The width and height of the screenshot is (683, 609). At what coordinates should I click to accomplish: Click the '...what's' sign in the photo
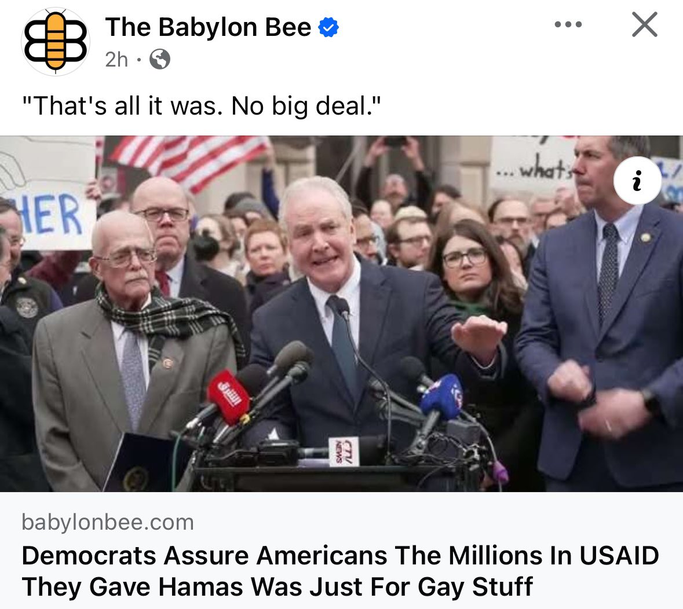[533, 164]
